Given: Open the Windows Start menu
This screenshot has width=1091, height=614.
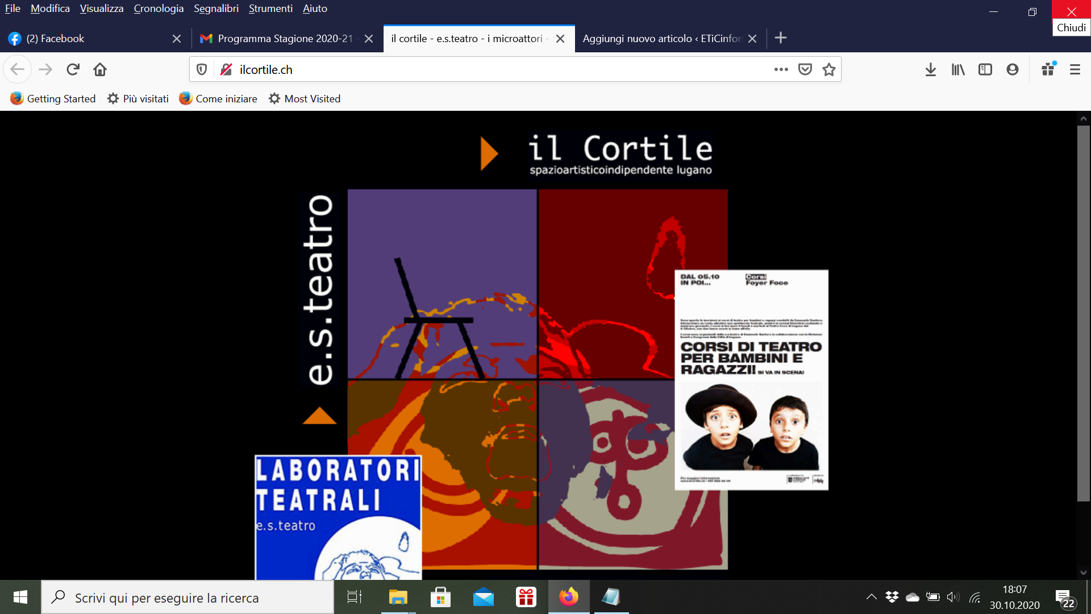Looking at the screenshot, I should [x=20, y=597].
